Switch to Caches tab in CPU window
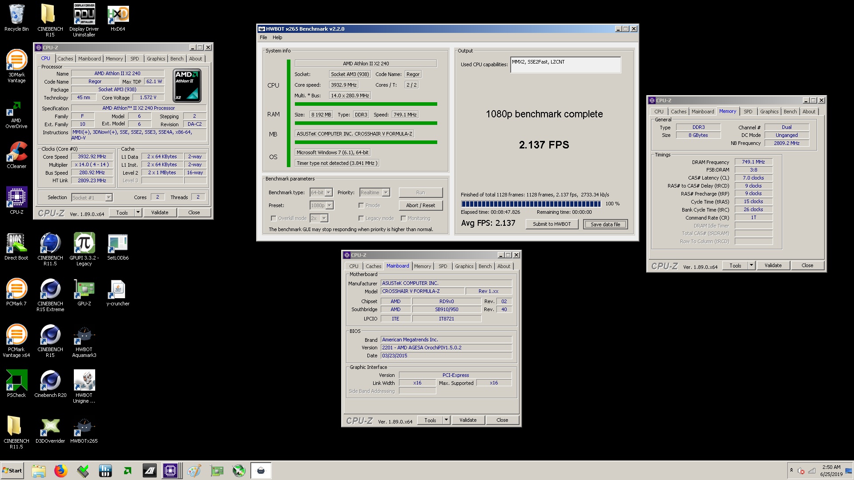 pyautogui.click(x=65, y=59)
